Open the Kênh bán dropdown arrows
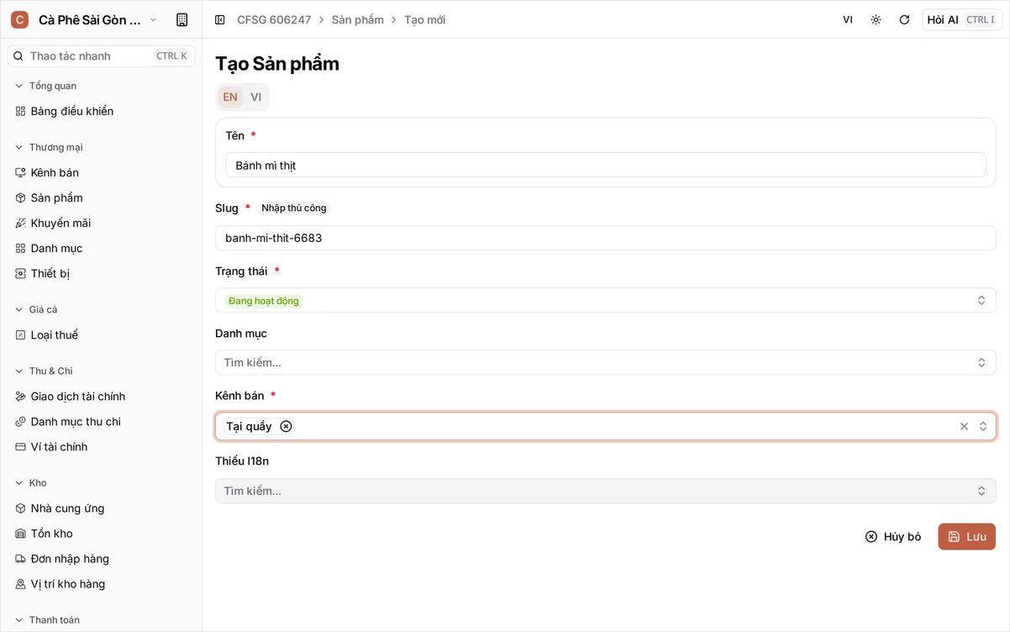Image resolution: width=1010 pixels, height=632 pixels. pyautogui.click(x=982, y=426)
